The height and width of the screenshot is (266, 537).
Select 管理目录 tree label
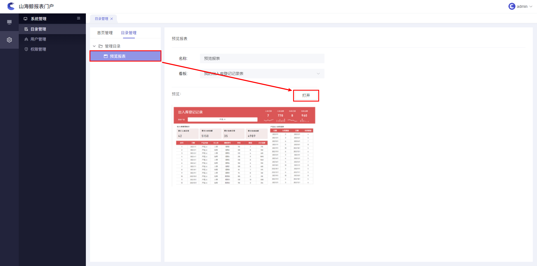(x=113, y=46)
